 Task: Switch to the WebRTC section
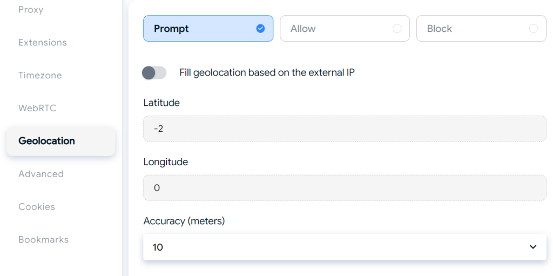pyautogui.click(x=37, y=108)
